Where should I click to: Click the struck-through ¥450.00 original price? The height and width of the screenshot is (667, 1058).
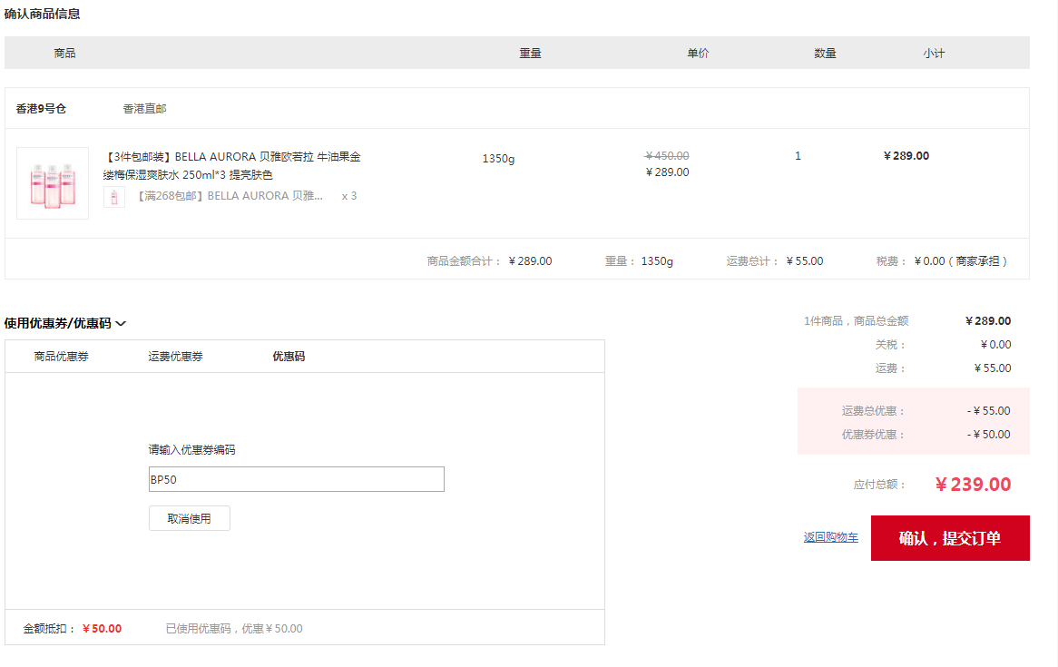click(667, 156)
